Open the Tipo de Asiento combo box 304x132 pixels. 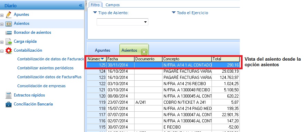[x=122, y=22]
